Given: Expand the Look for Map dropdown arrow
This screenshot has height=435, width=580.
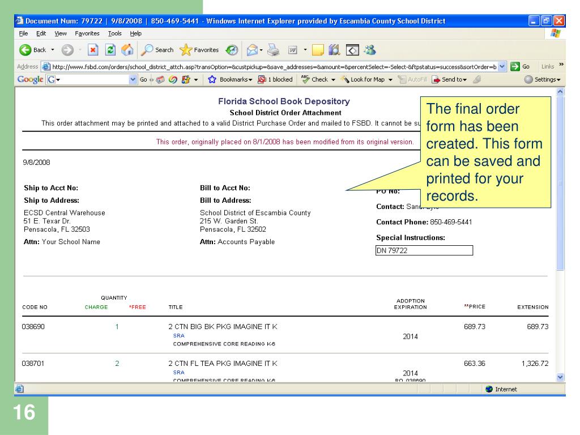Looking at the screenshot, I should [390, 79].
